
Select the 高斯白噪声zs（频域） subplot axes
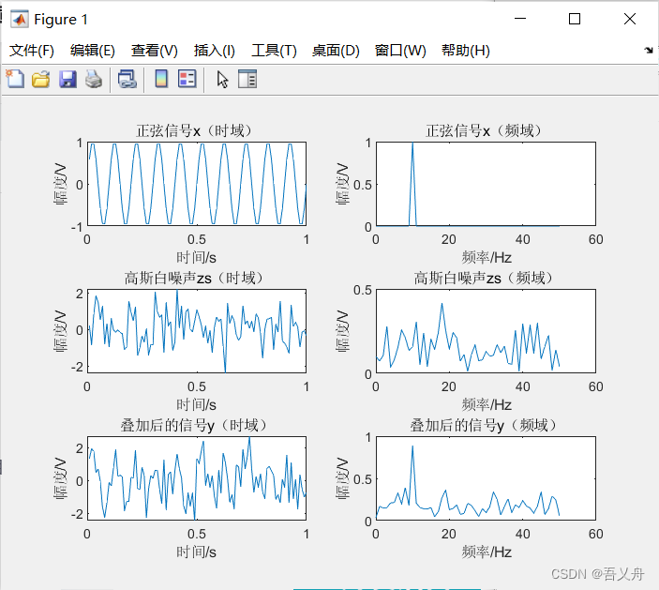pyautogui.click(x=486, y=331)
